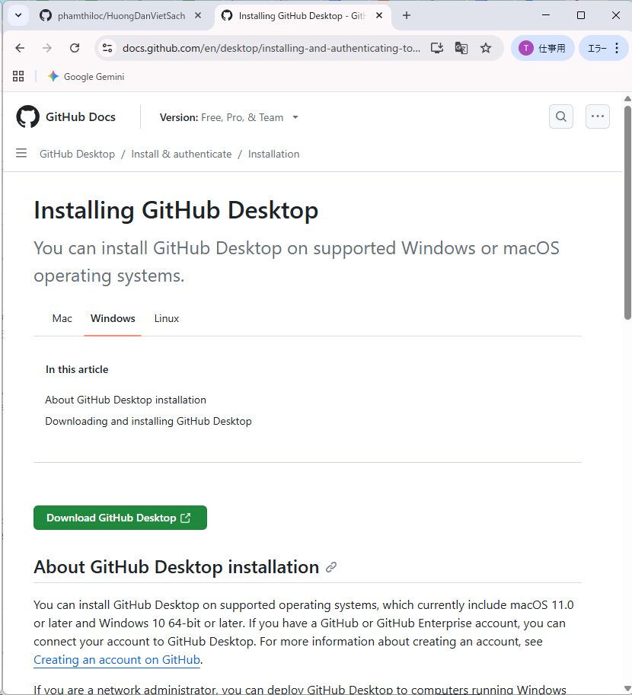Click the Installation breadcrumb
Screen dimensions: 632x695
coord(273,154)
